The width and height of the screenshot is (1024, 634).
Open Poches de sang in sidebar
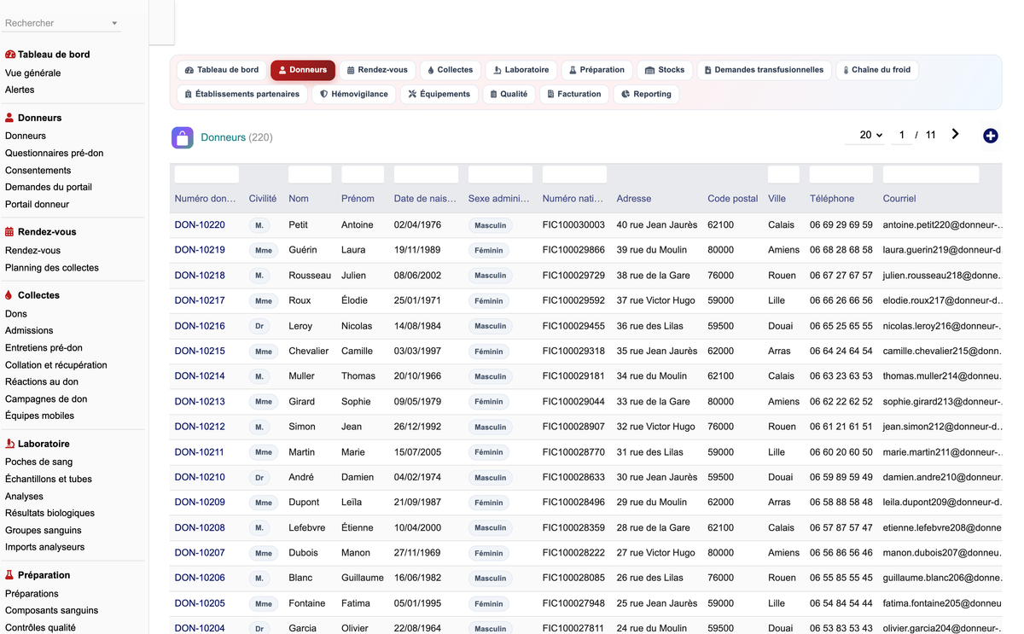38,462
